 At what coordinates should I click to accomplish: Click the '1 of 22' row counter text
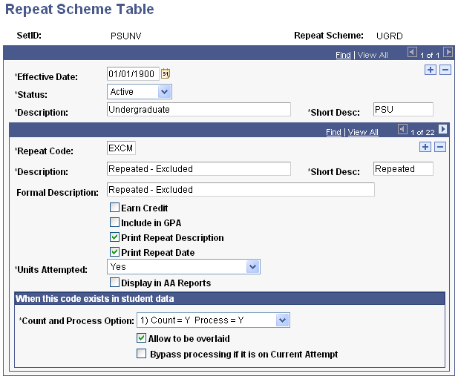pyautogui.click(x=422, y=133)
